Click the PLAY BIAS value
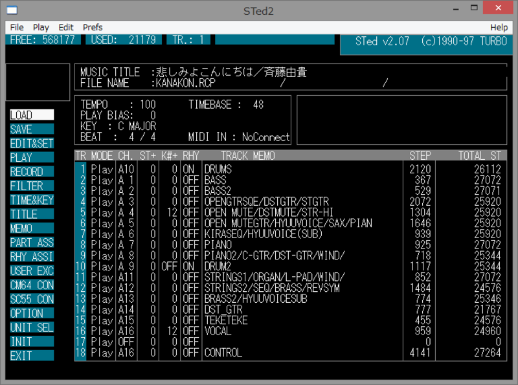 click(x=153, y=115)
